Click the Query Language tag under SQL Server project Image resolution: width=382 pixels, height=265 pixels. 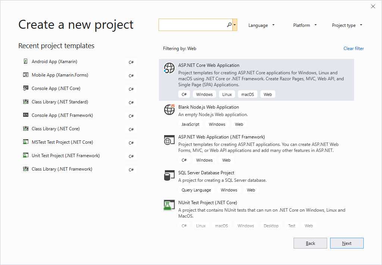[196, 190]
